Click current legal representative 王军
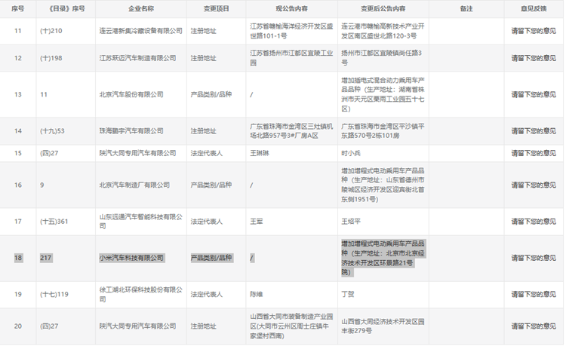Image resolution: width=566 pixels, height=346 pixels. pos(257,222)
